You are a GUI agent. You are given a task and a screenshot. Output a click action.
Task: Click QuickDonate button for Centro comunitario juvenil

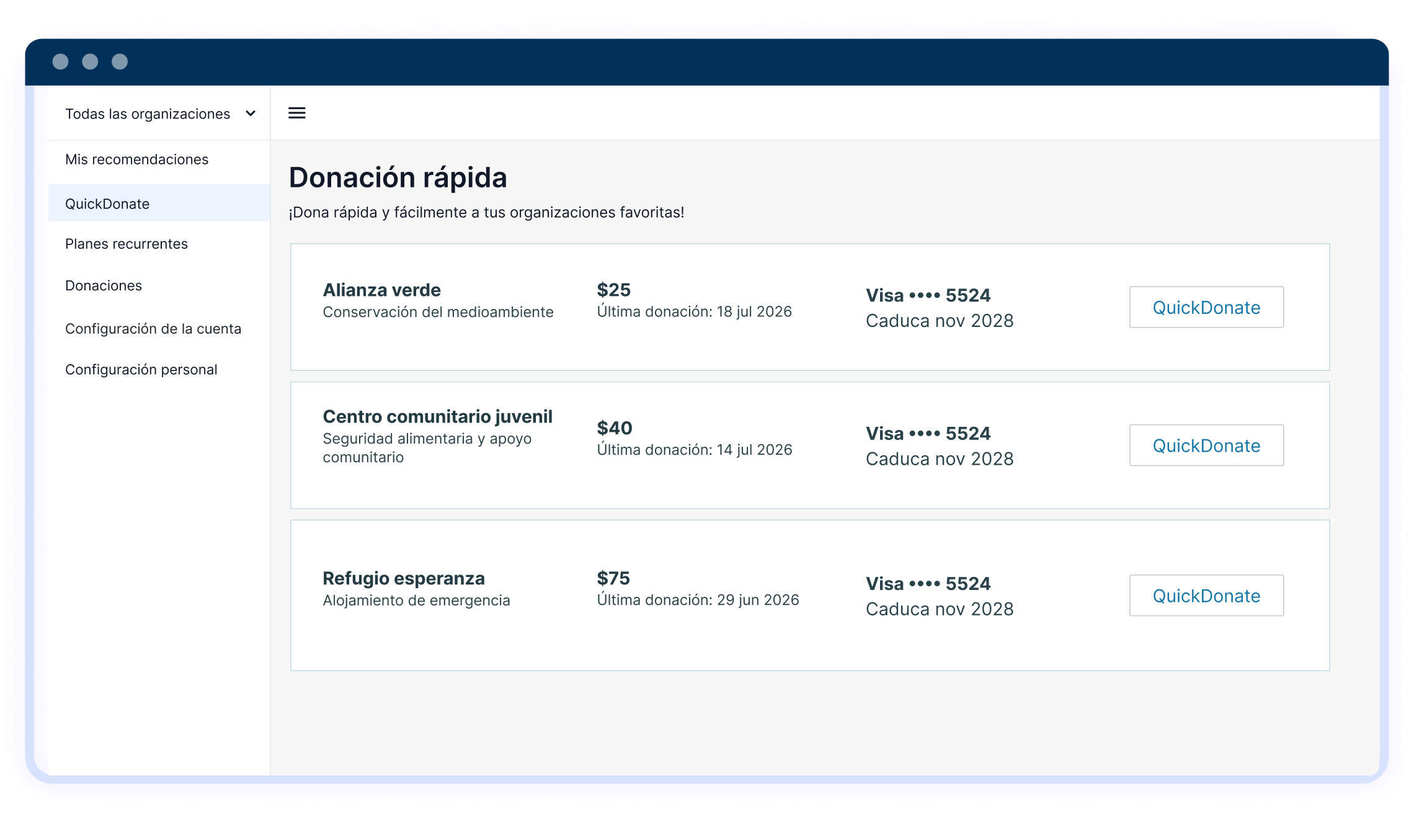point(1206,445)
